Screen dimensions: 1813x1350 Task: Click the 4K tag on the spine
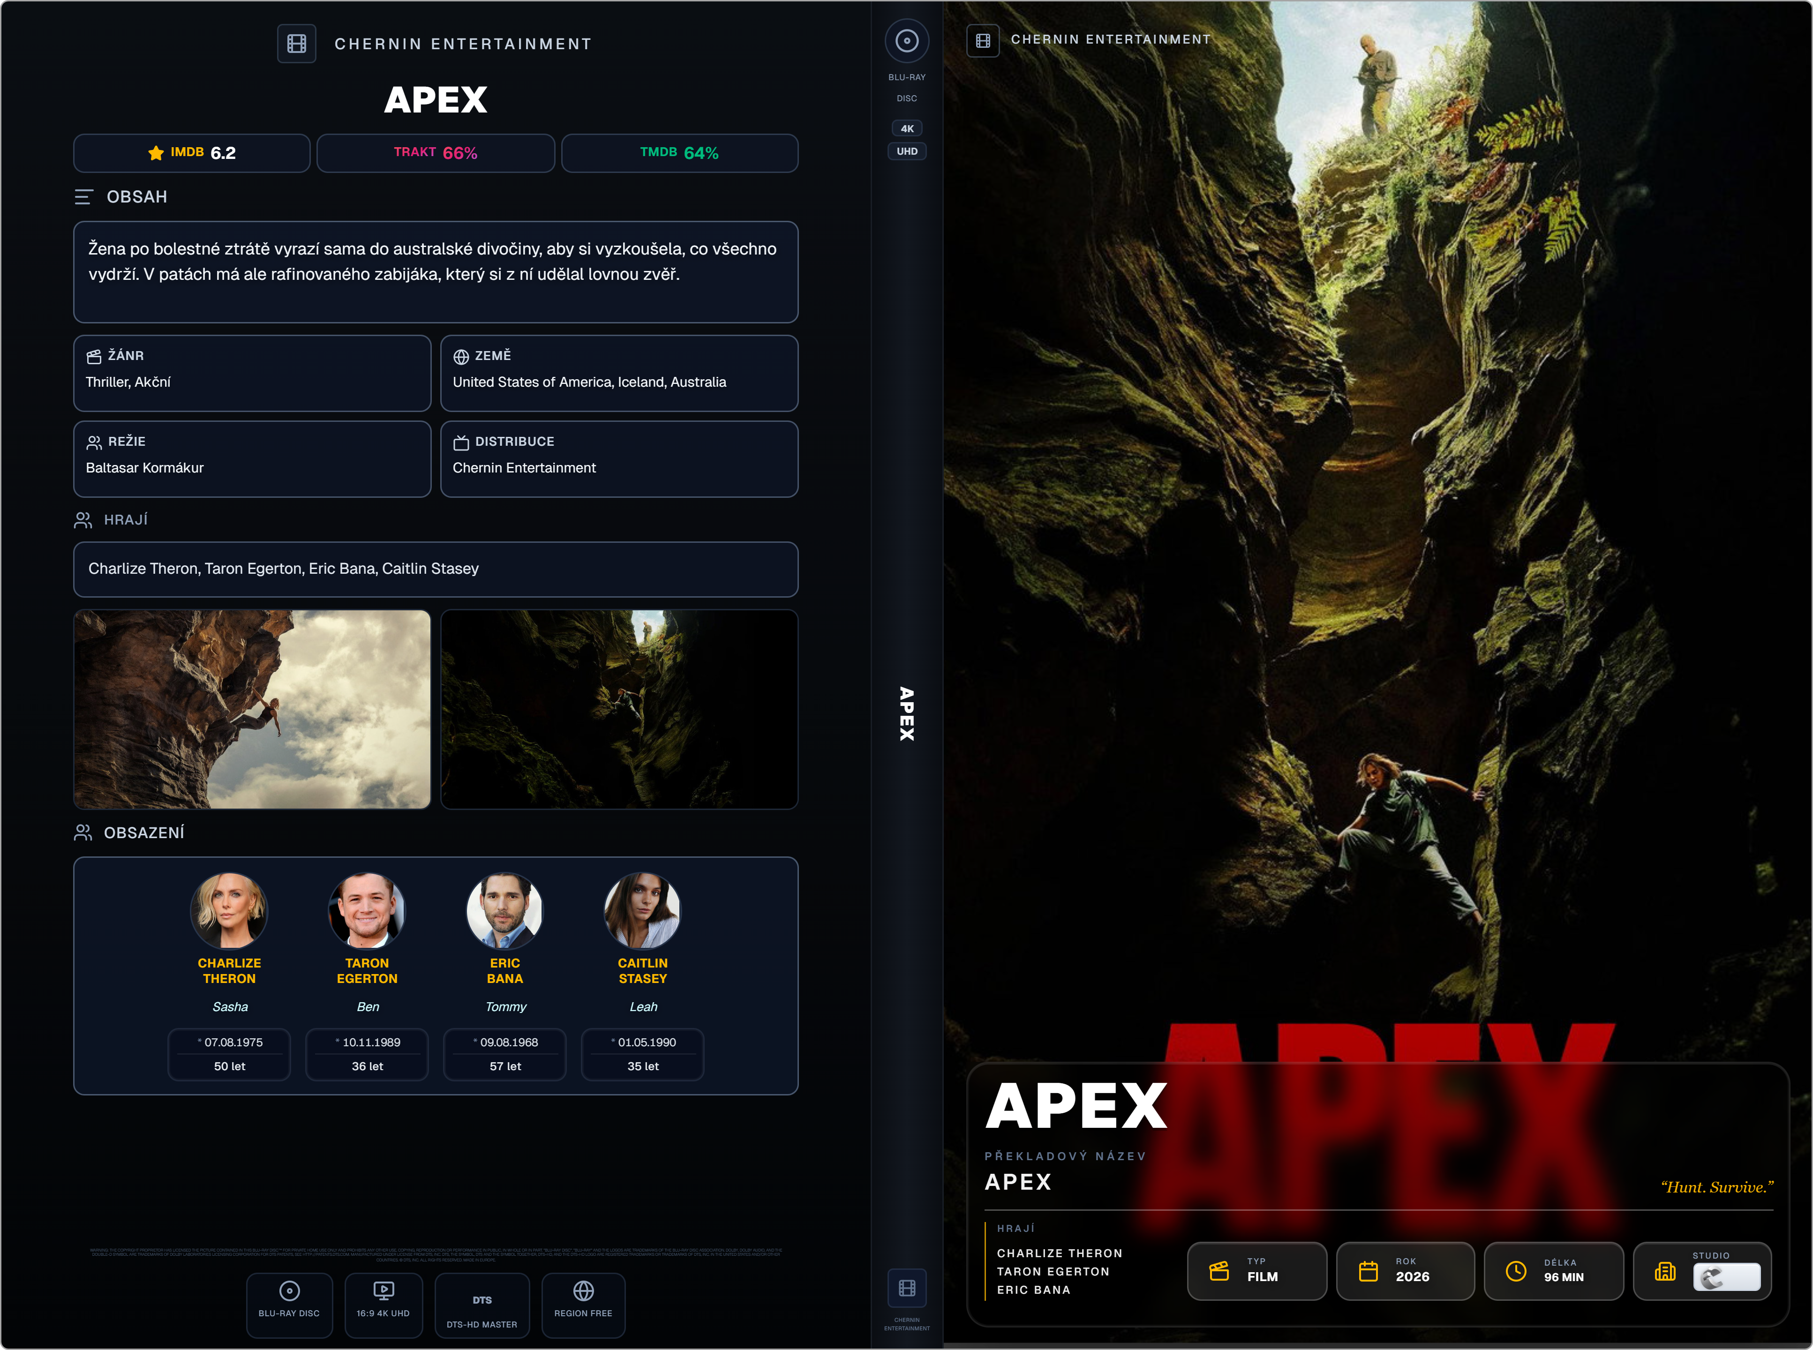tap(907, 128)
